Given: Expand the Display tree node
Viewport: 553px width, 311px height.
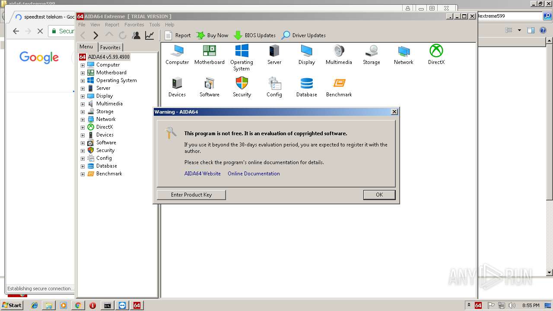Looking at the screenshot, I should 83,96.
